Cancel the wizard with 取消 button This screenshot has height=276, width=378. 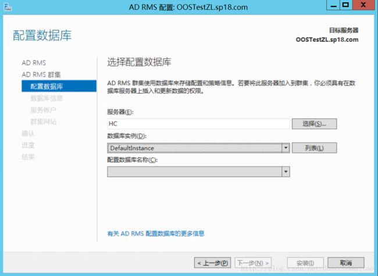(346, 263)
